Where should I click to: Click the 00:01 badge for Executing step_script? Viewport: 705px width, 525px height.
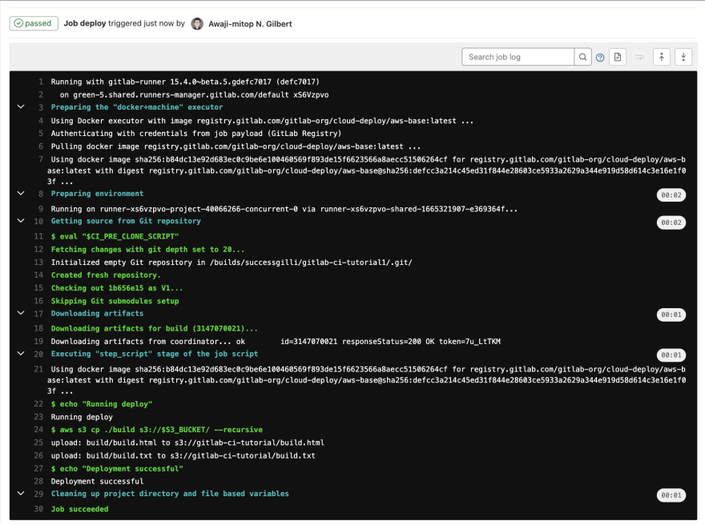(671, 355)
